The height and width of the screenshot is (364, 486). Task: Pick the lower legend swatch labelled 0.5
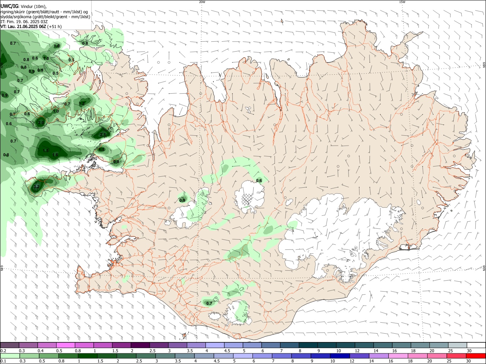pyautogui.click(x=49, y=356)
